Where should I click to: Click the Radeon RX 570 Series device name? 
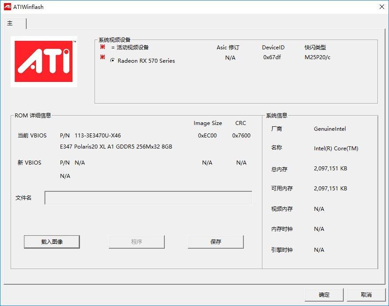(x=146, y=60)
